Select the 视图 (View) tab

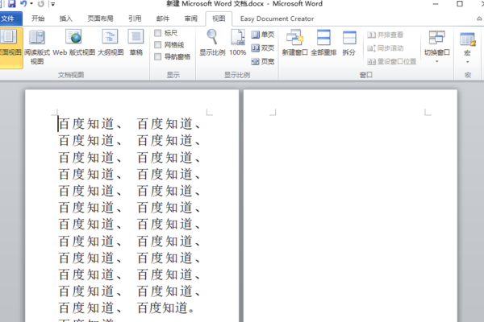[219, 19]
